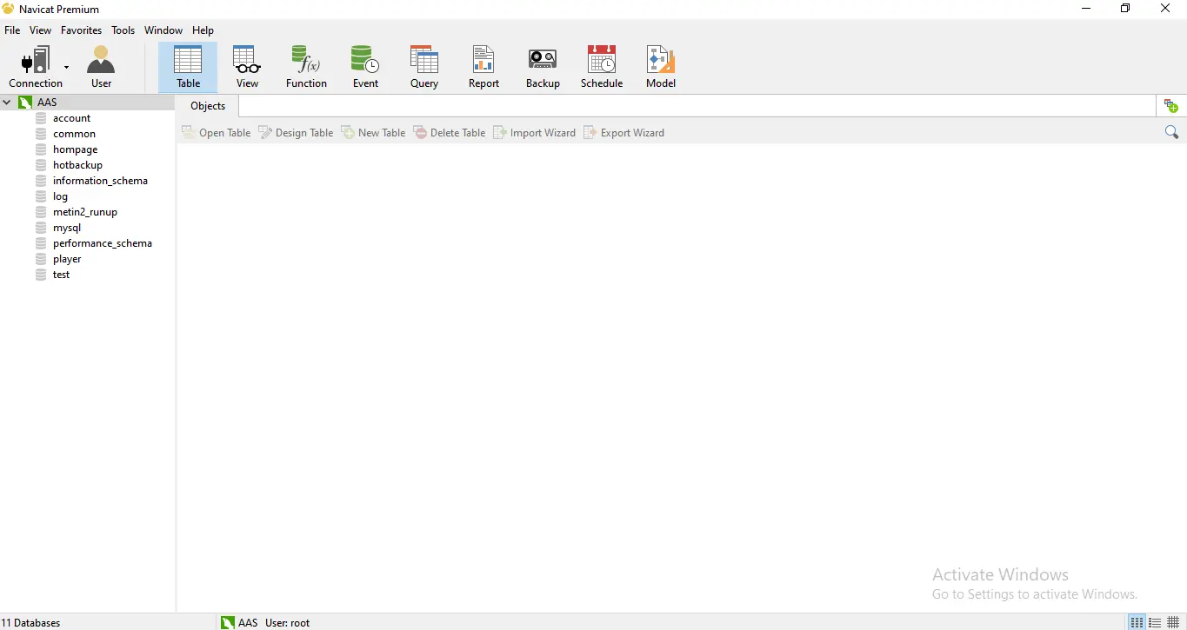Switch to ER diagram view in status bar
The width and height of the screenshot is (1187, 630).
pos(1173,623)
